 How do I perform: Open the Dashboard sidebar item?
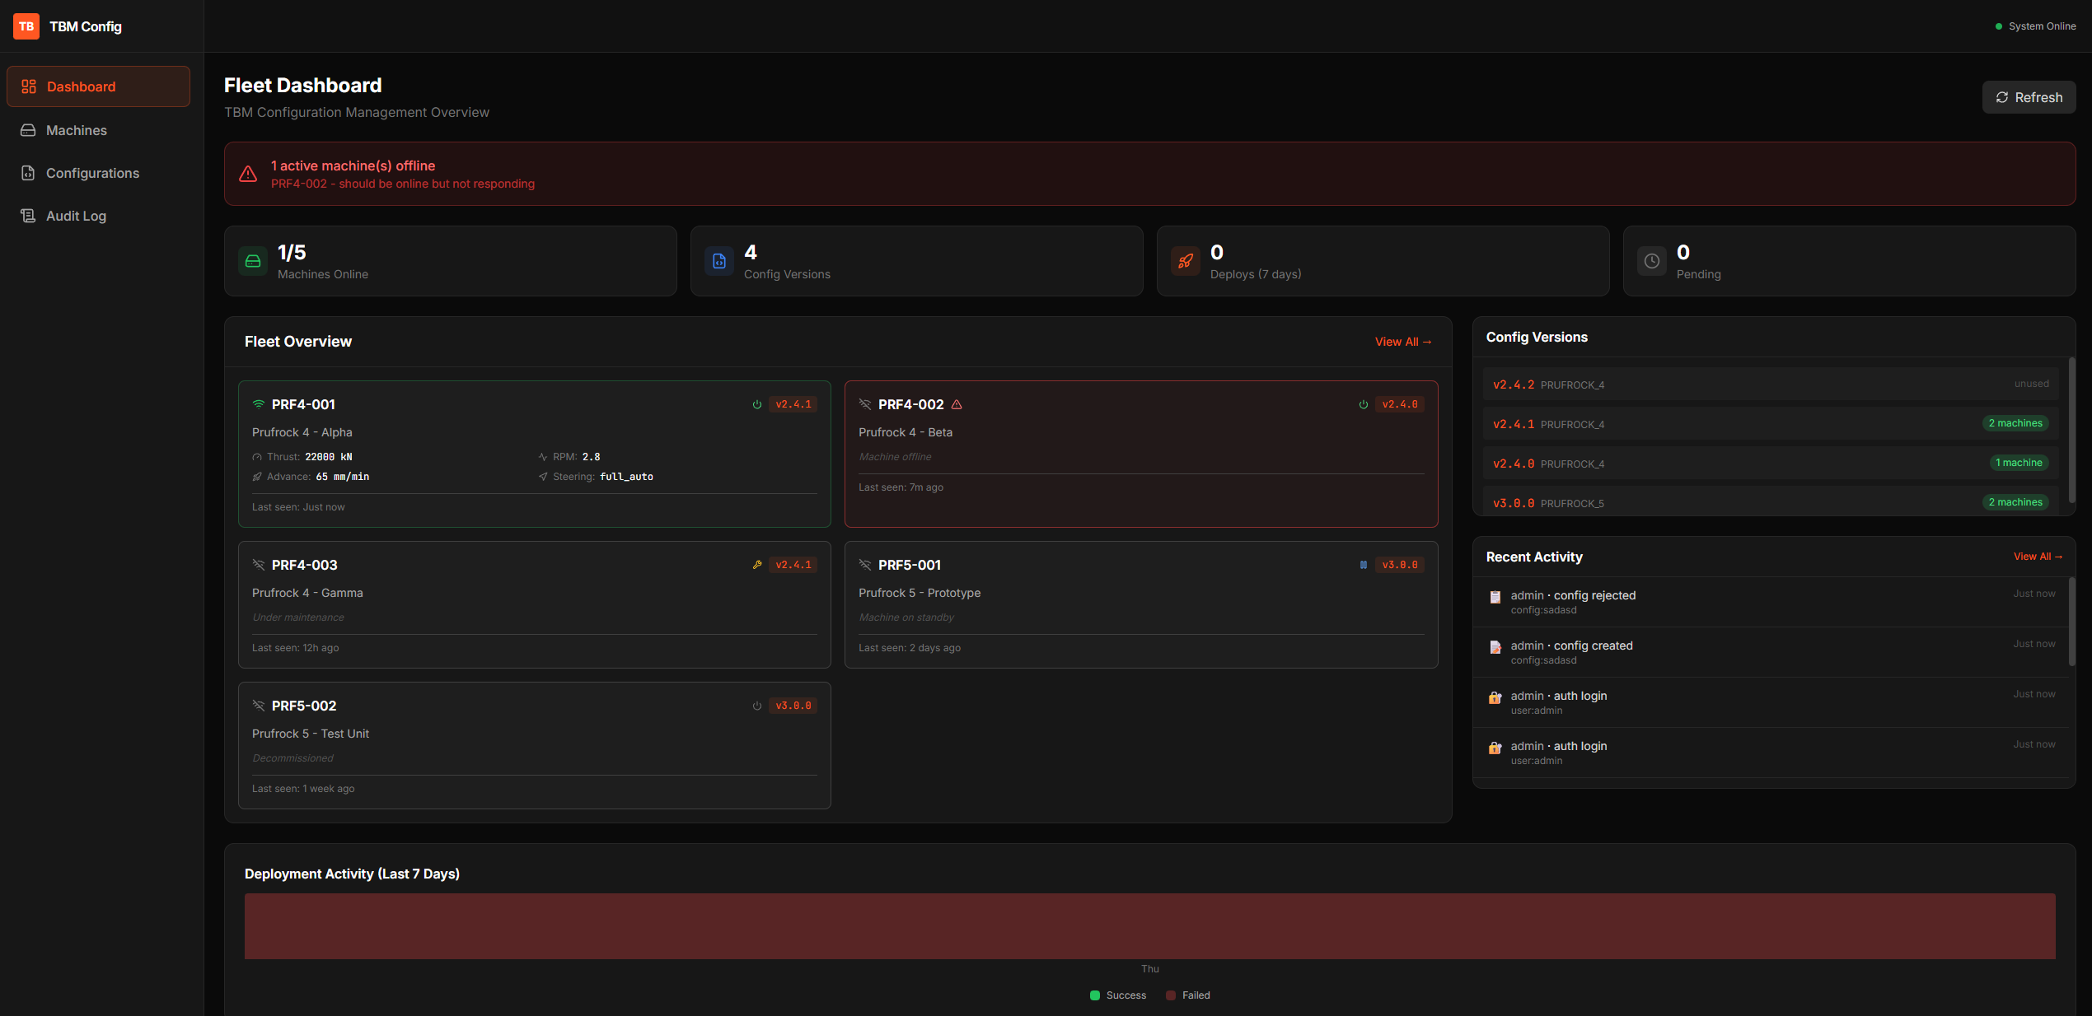click(x=98, y=86)
